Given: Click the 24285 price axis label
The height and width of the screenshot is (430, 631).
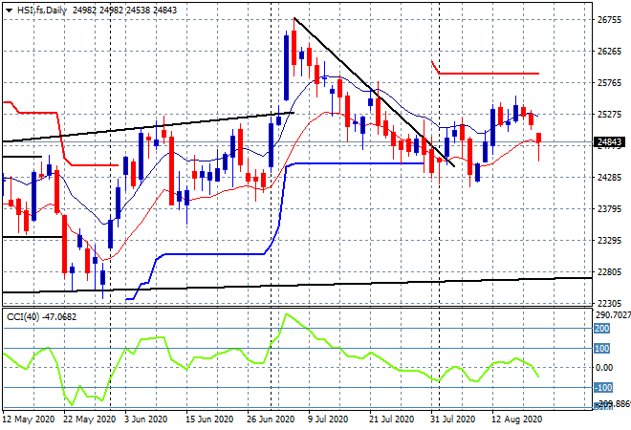Looking at the screenshot, I should point(609,177).
